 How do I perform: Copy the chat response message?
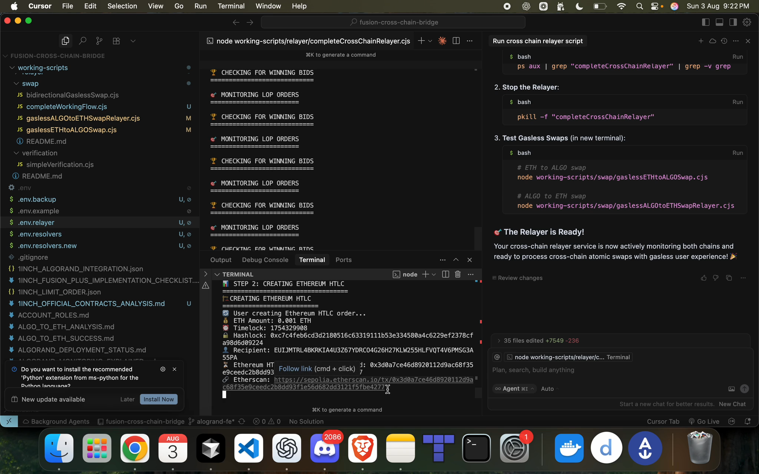pos(729,278)
